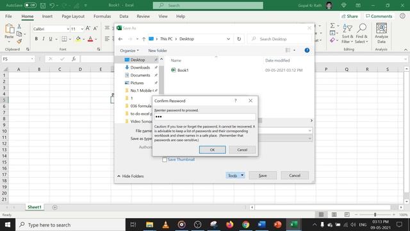Click the Insert Function fx icon

coord(74,59)
